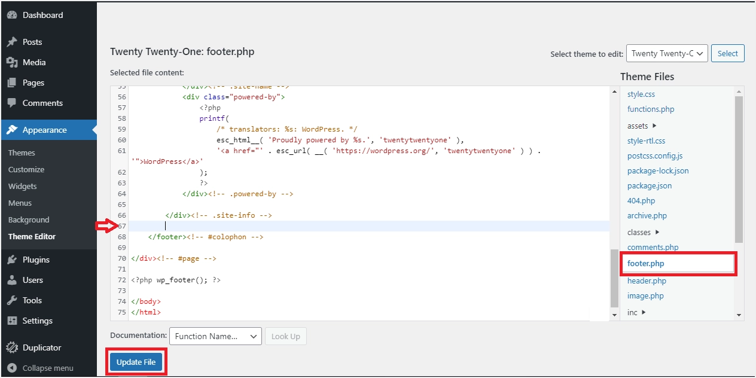Open Background submenu item
The width and height of the screenshot is (756, 378).
[29, 220]
